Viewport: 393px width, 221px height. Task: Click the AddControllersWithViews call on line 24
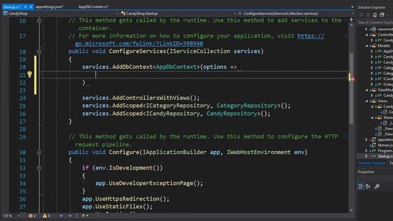tap(151, 98)
